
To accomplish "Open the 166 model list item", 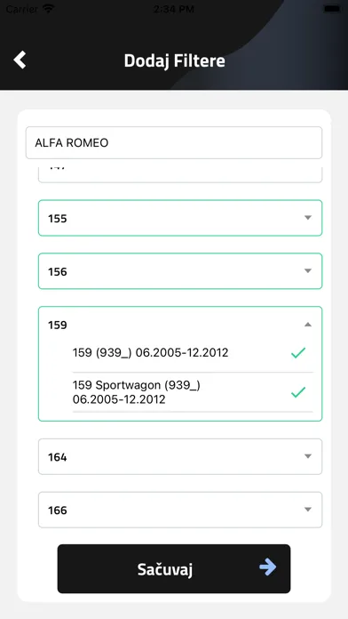I will click(x=180, y=510).
